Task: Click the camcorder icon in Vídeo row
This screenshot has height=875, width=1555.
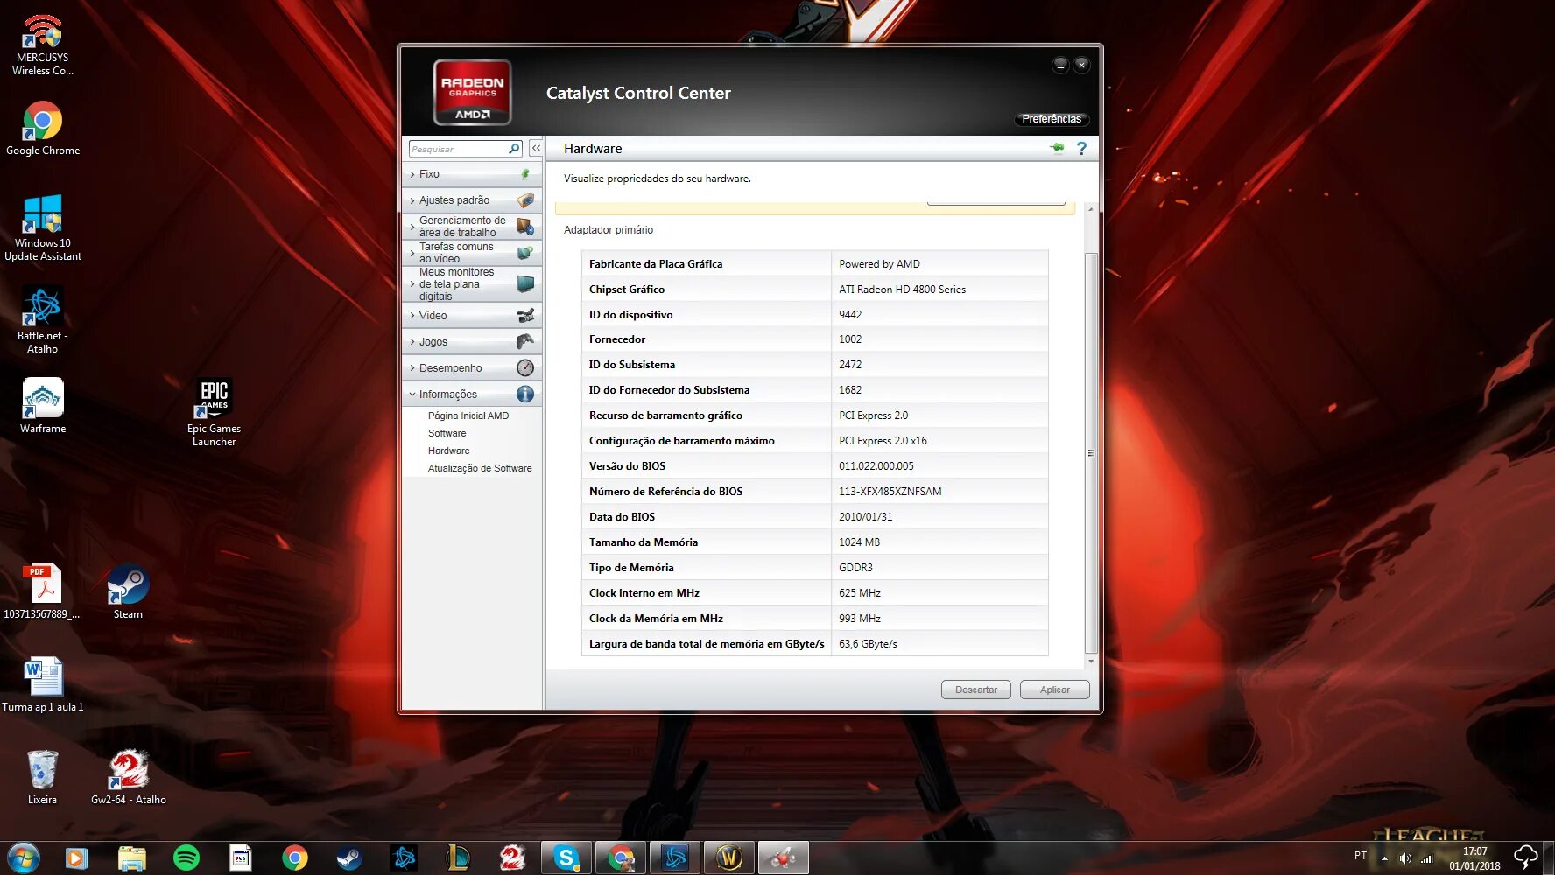Action: pyautogui.click(x=525, y=315)
